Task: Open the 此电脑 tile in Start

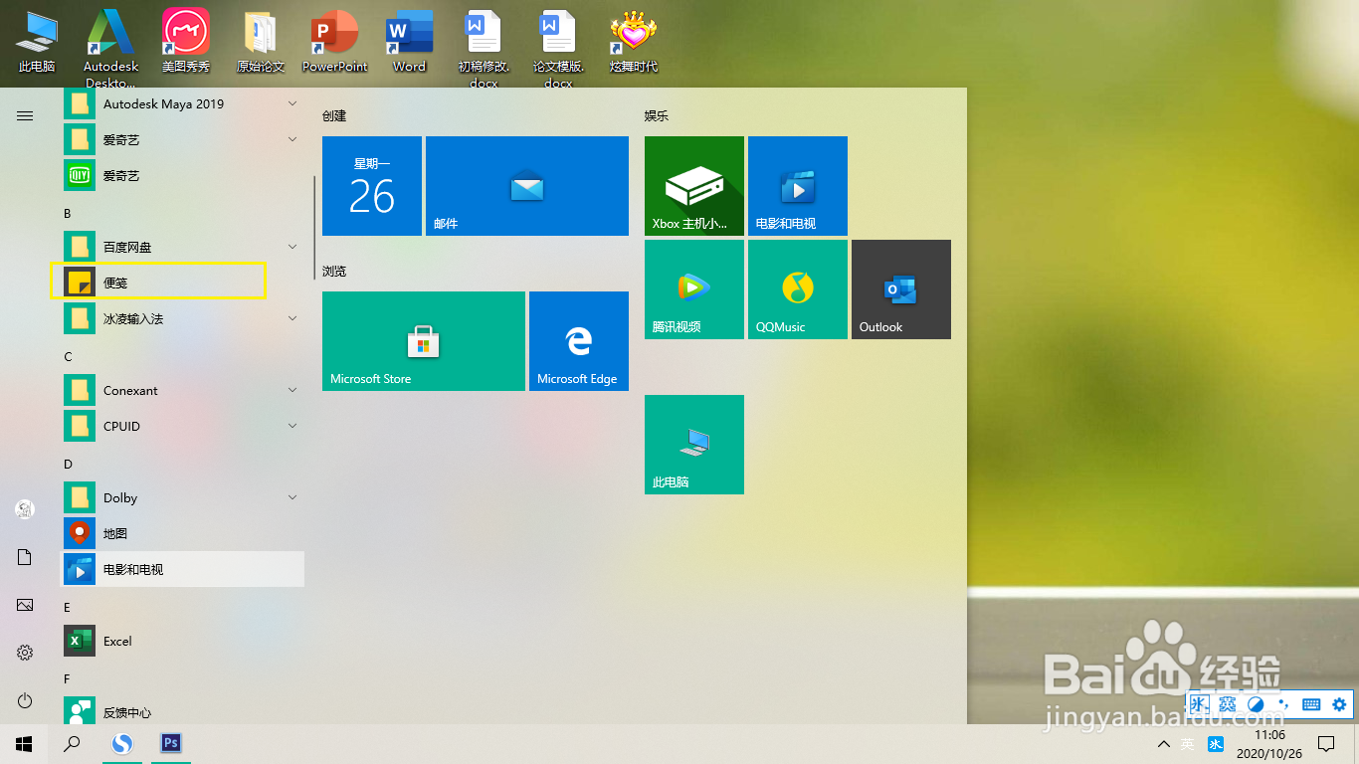Action: point(694,445)
